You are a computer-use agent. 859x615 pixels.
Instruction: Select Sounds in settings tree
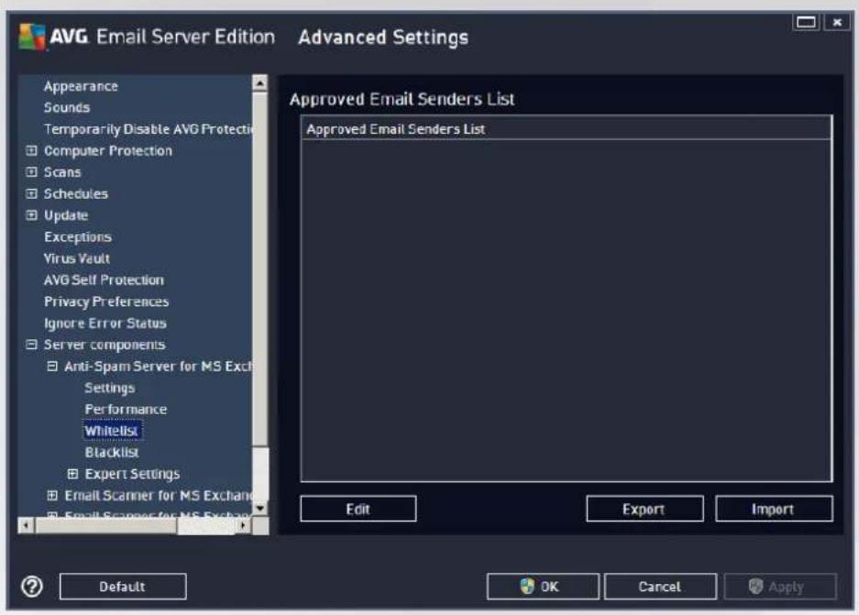(x=67, y=107)
